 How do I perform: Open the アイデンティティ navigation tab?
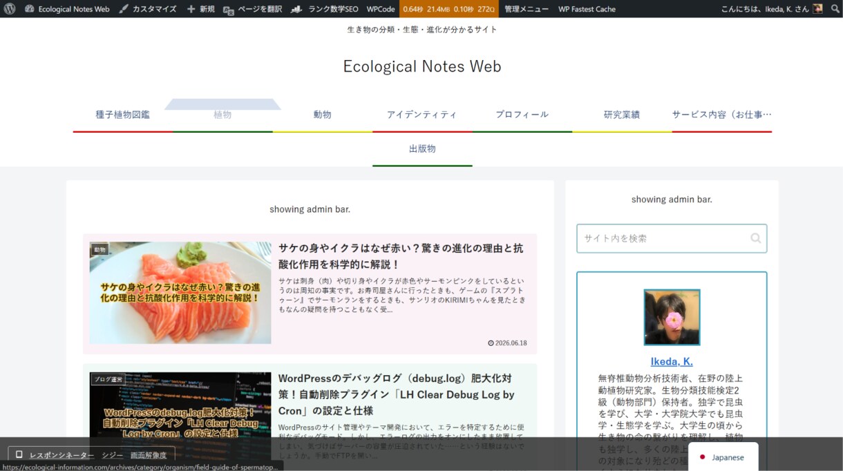[x=422, y=115]
